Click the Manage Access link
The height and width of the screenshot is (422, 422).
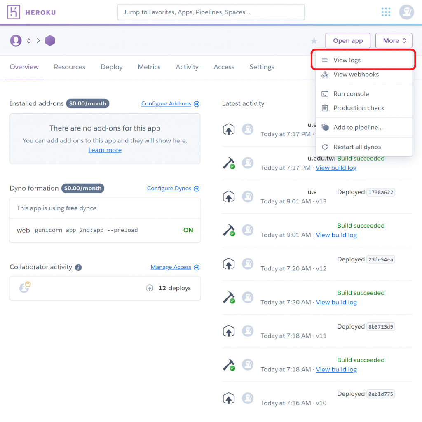(x=171, y=267)
